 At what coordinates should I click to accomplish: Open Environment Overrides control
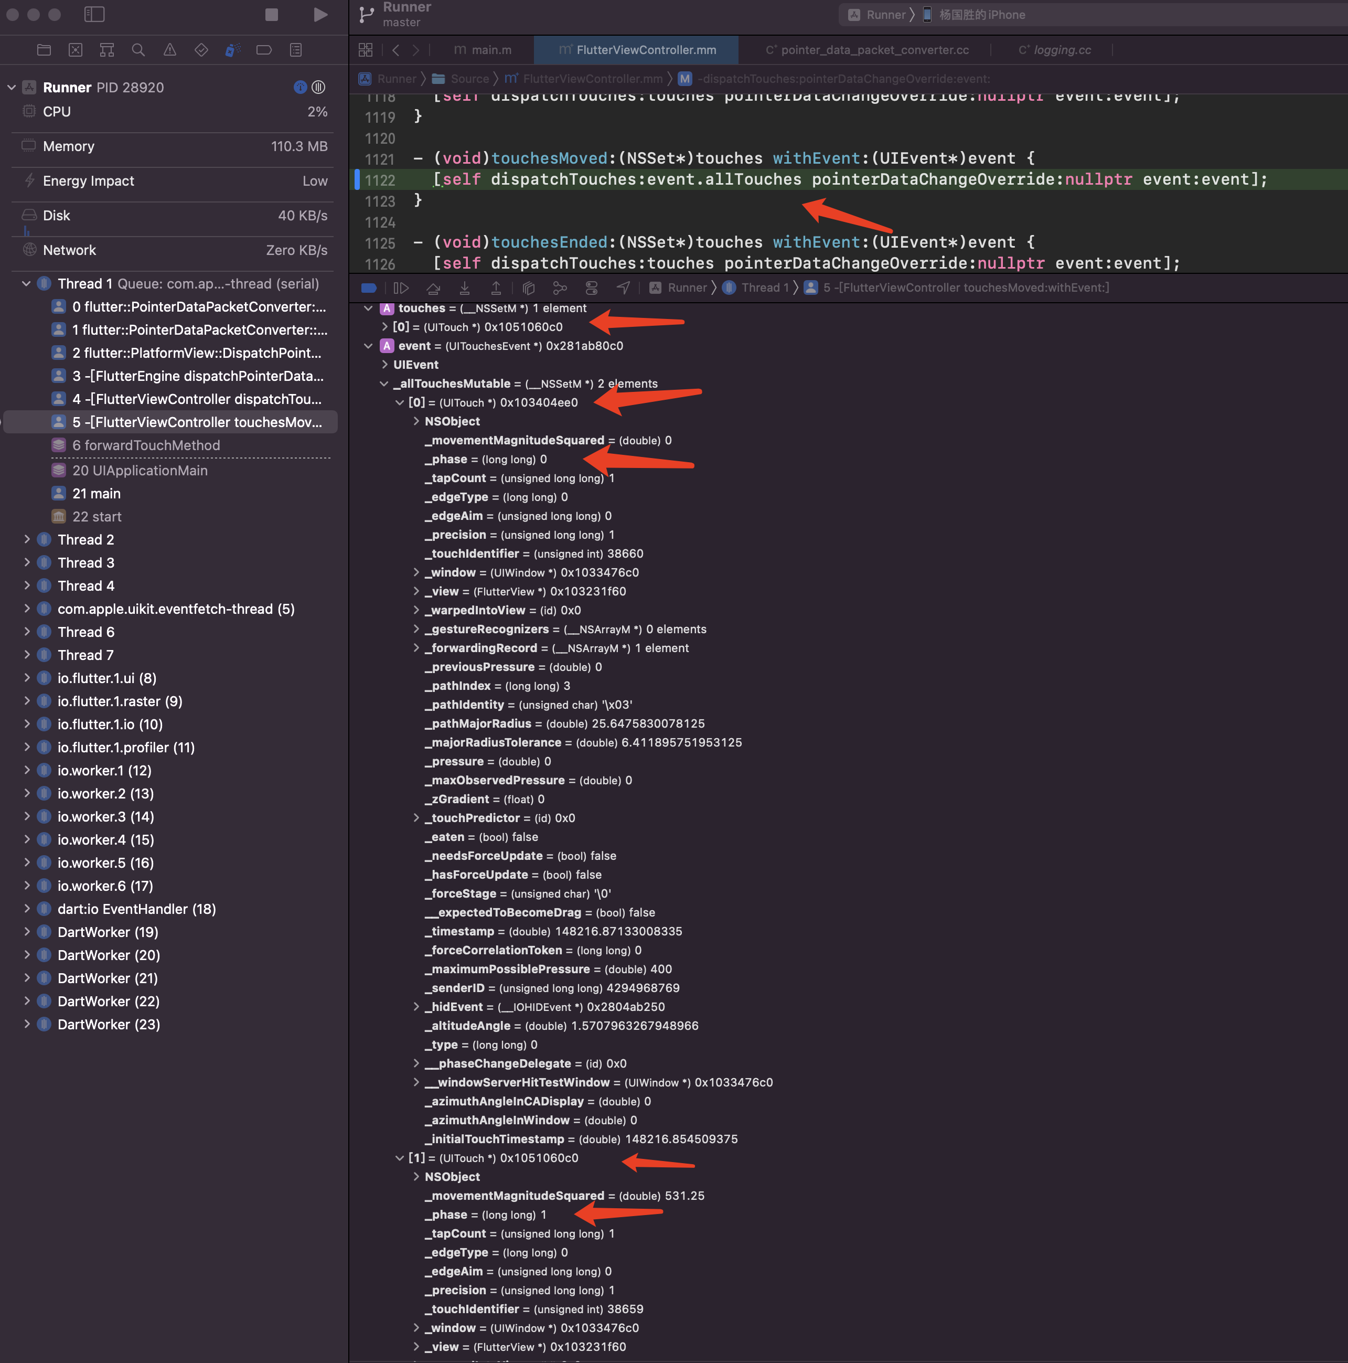click(592, 288)
